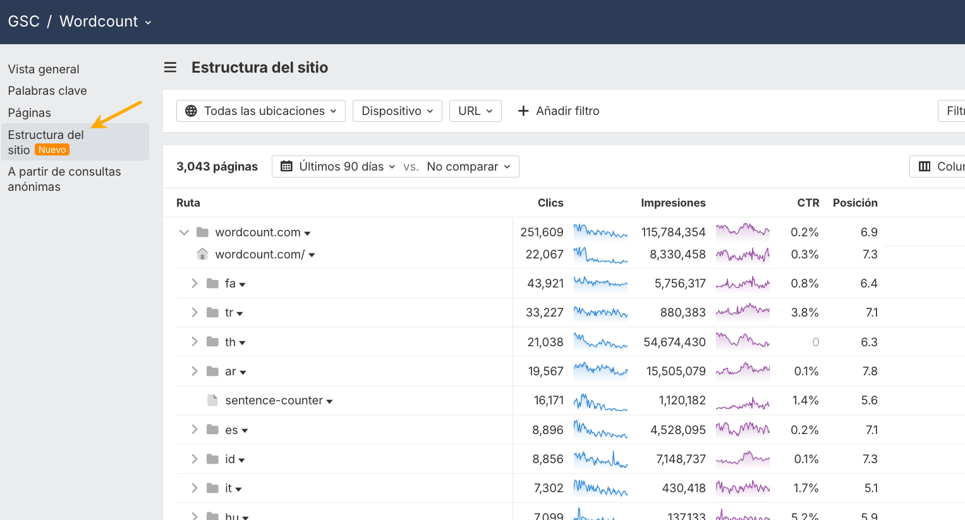965x520 pixels.
Task: Click the folder icon for wordcount.com
Action: pyautogui.click(x=202, y=233)
